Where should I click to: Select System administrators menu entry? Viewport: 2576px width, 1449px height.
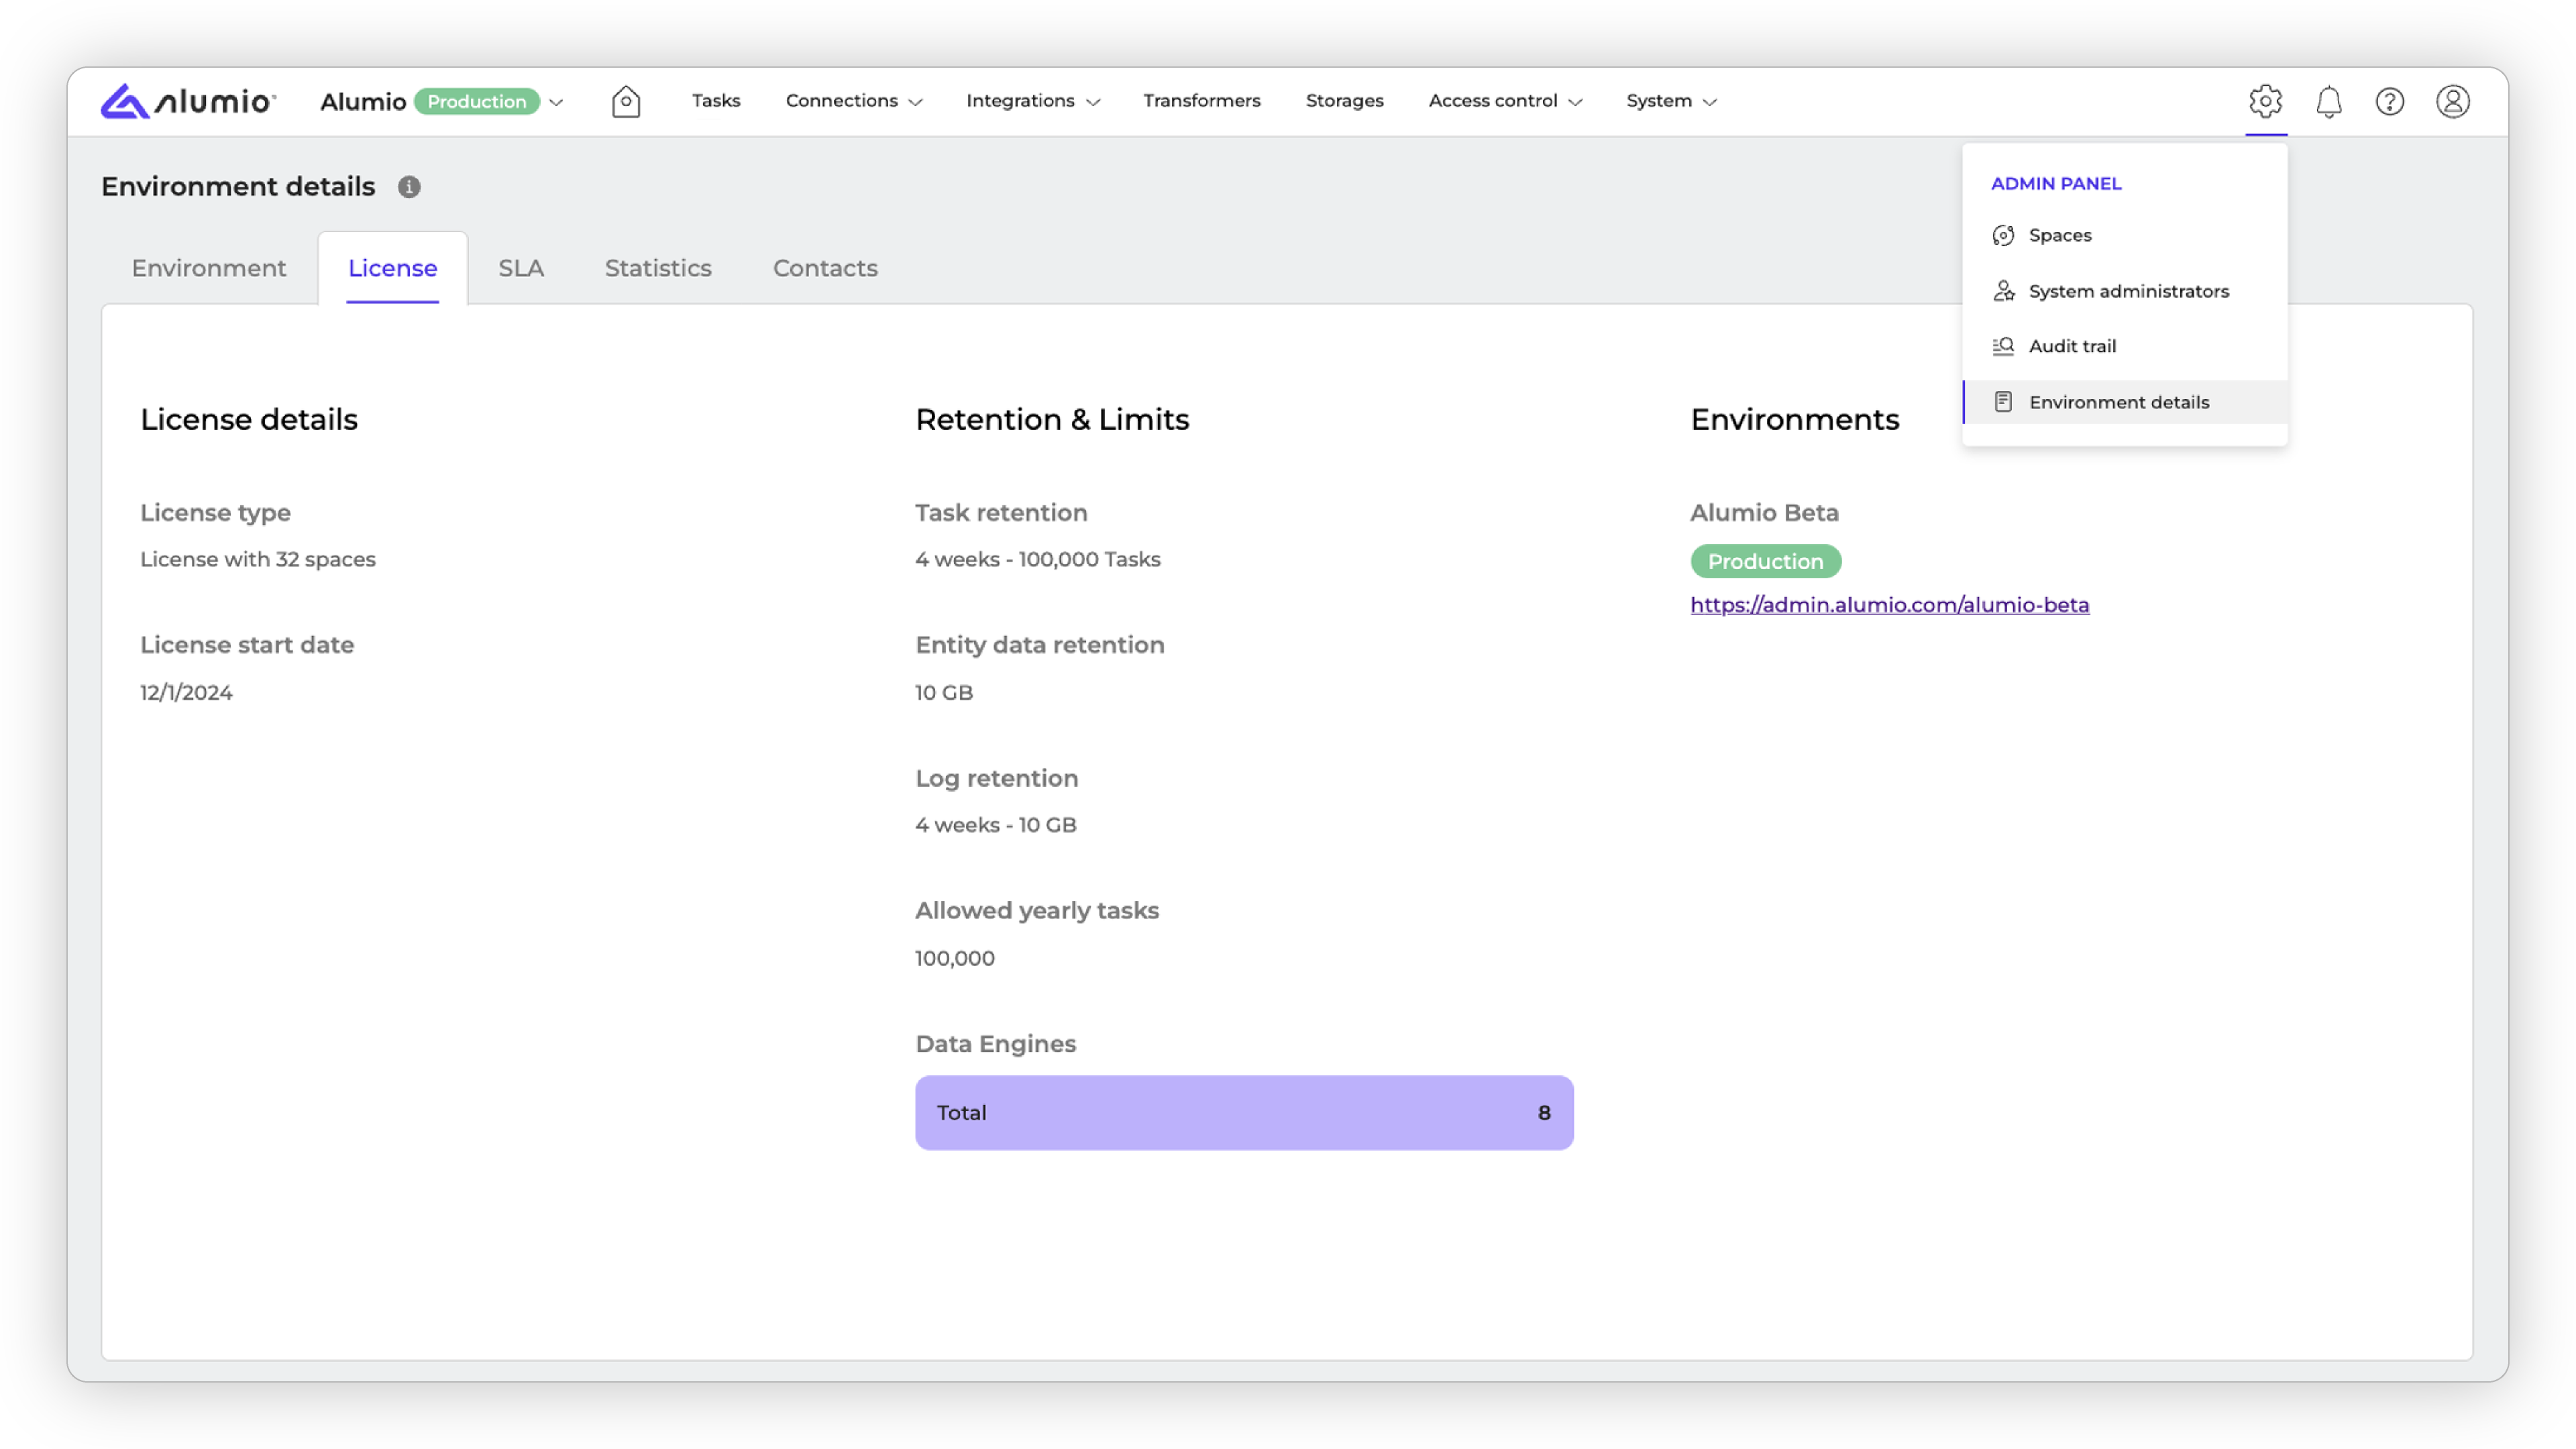pyautogui.click(x=2127, y=291)
